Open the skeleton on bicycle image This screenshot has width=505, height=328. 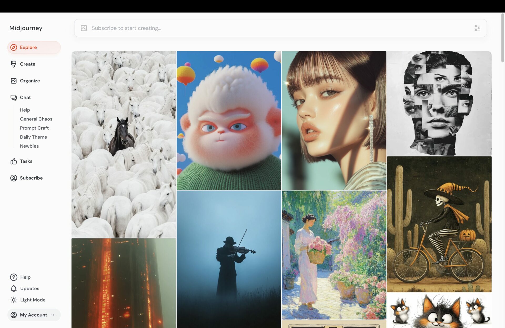click(x=439, y=224)
